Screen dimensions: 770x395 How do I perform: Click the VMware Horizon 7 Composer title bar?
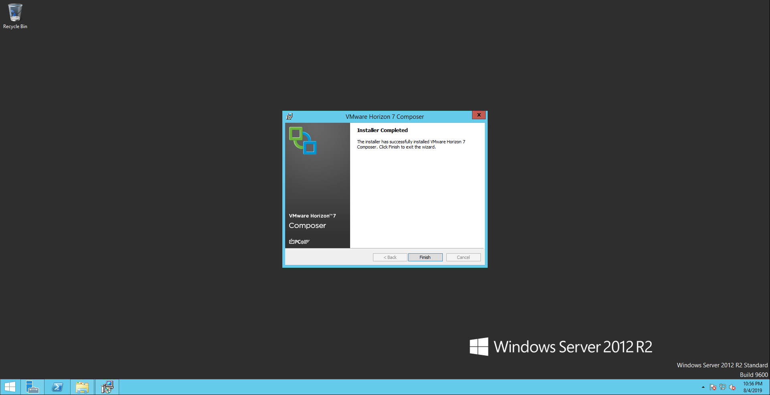(x=385, y=117)
